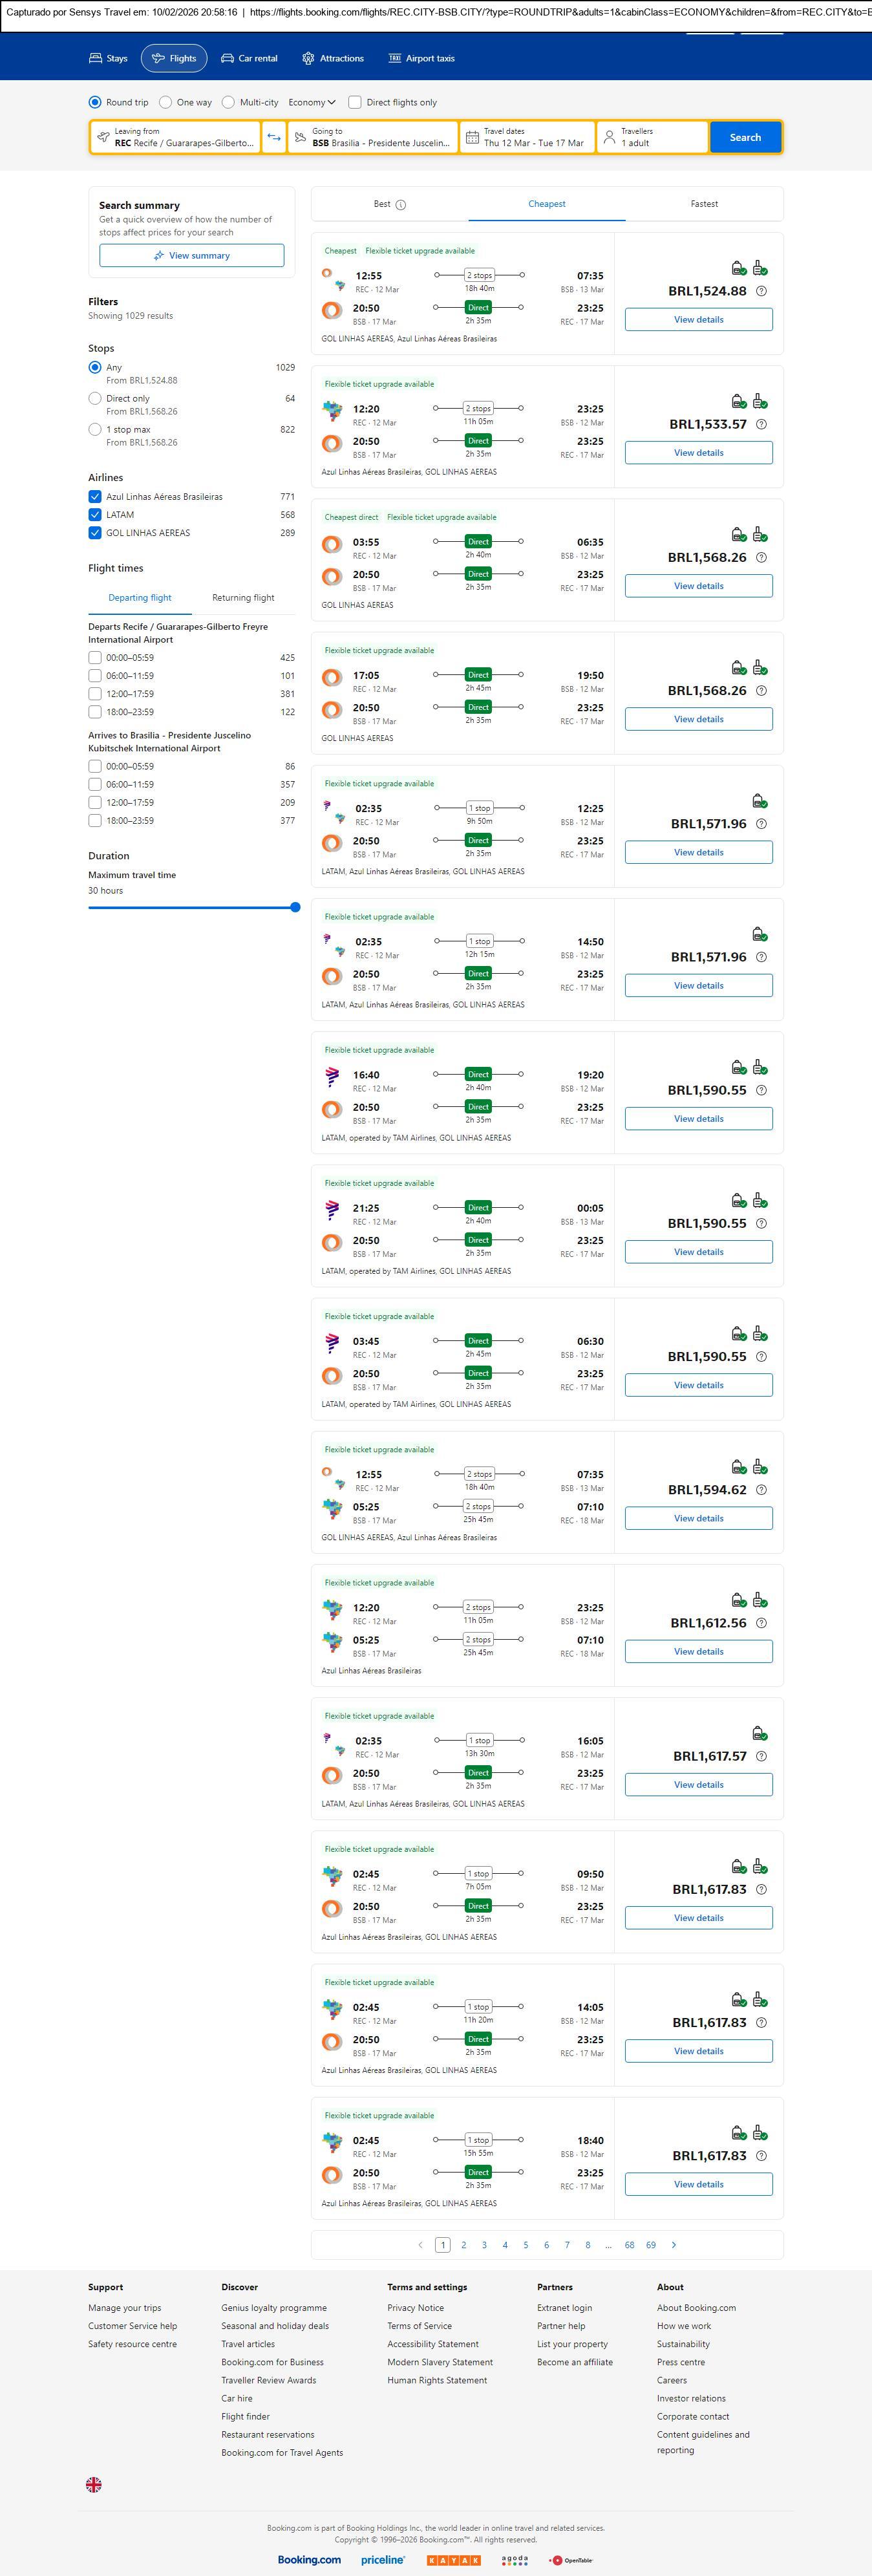This screenshot has width=872, height=2576.
Task: Click the swap origin and destination arrows icon
Action: 274,137
